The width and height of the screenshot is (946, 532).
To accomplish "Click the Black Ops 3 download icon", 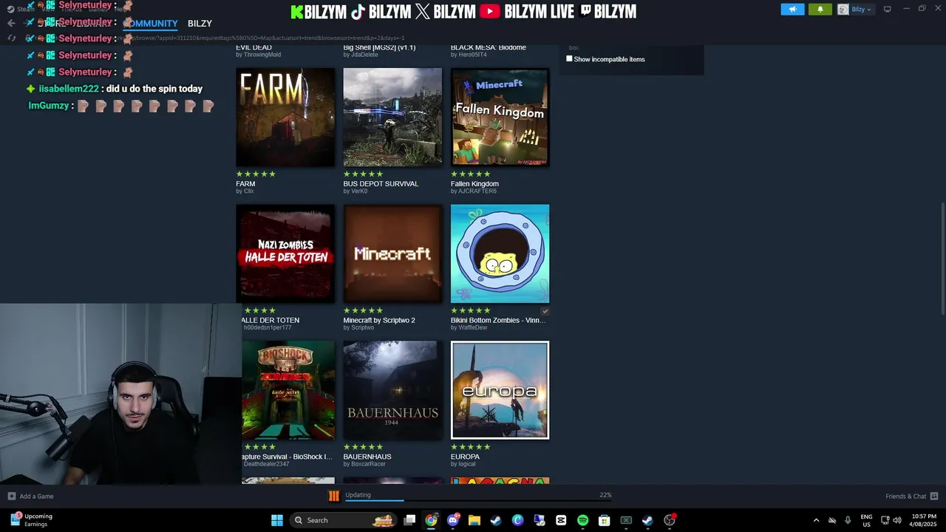I will pos(333,496).
